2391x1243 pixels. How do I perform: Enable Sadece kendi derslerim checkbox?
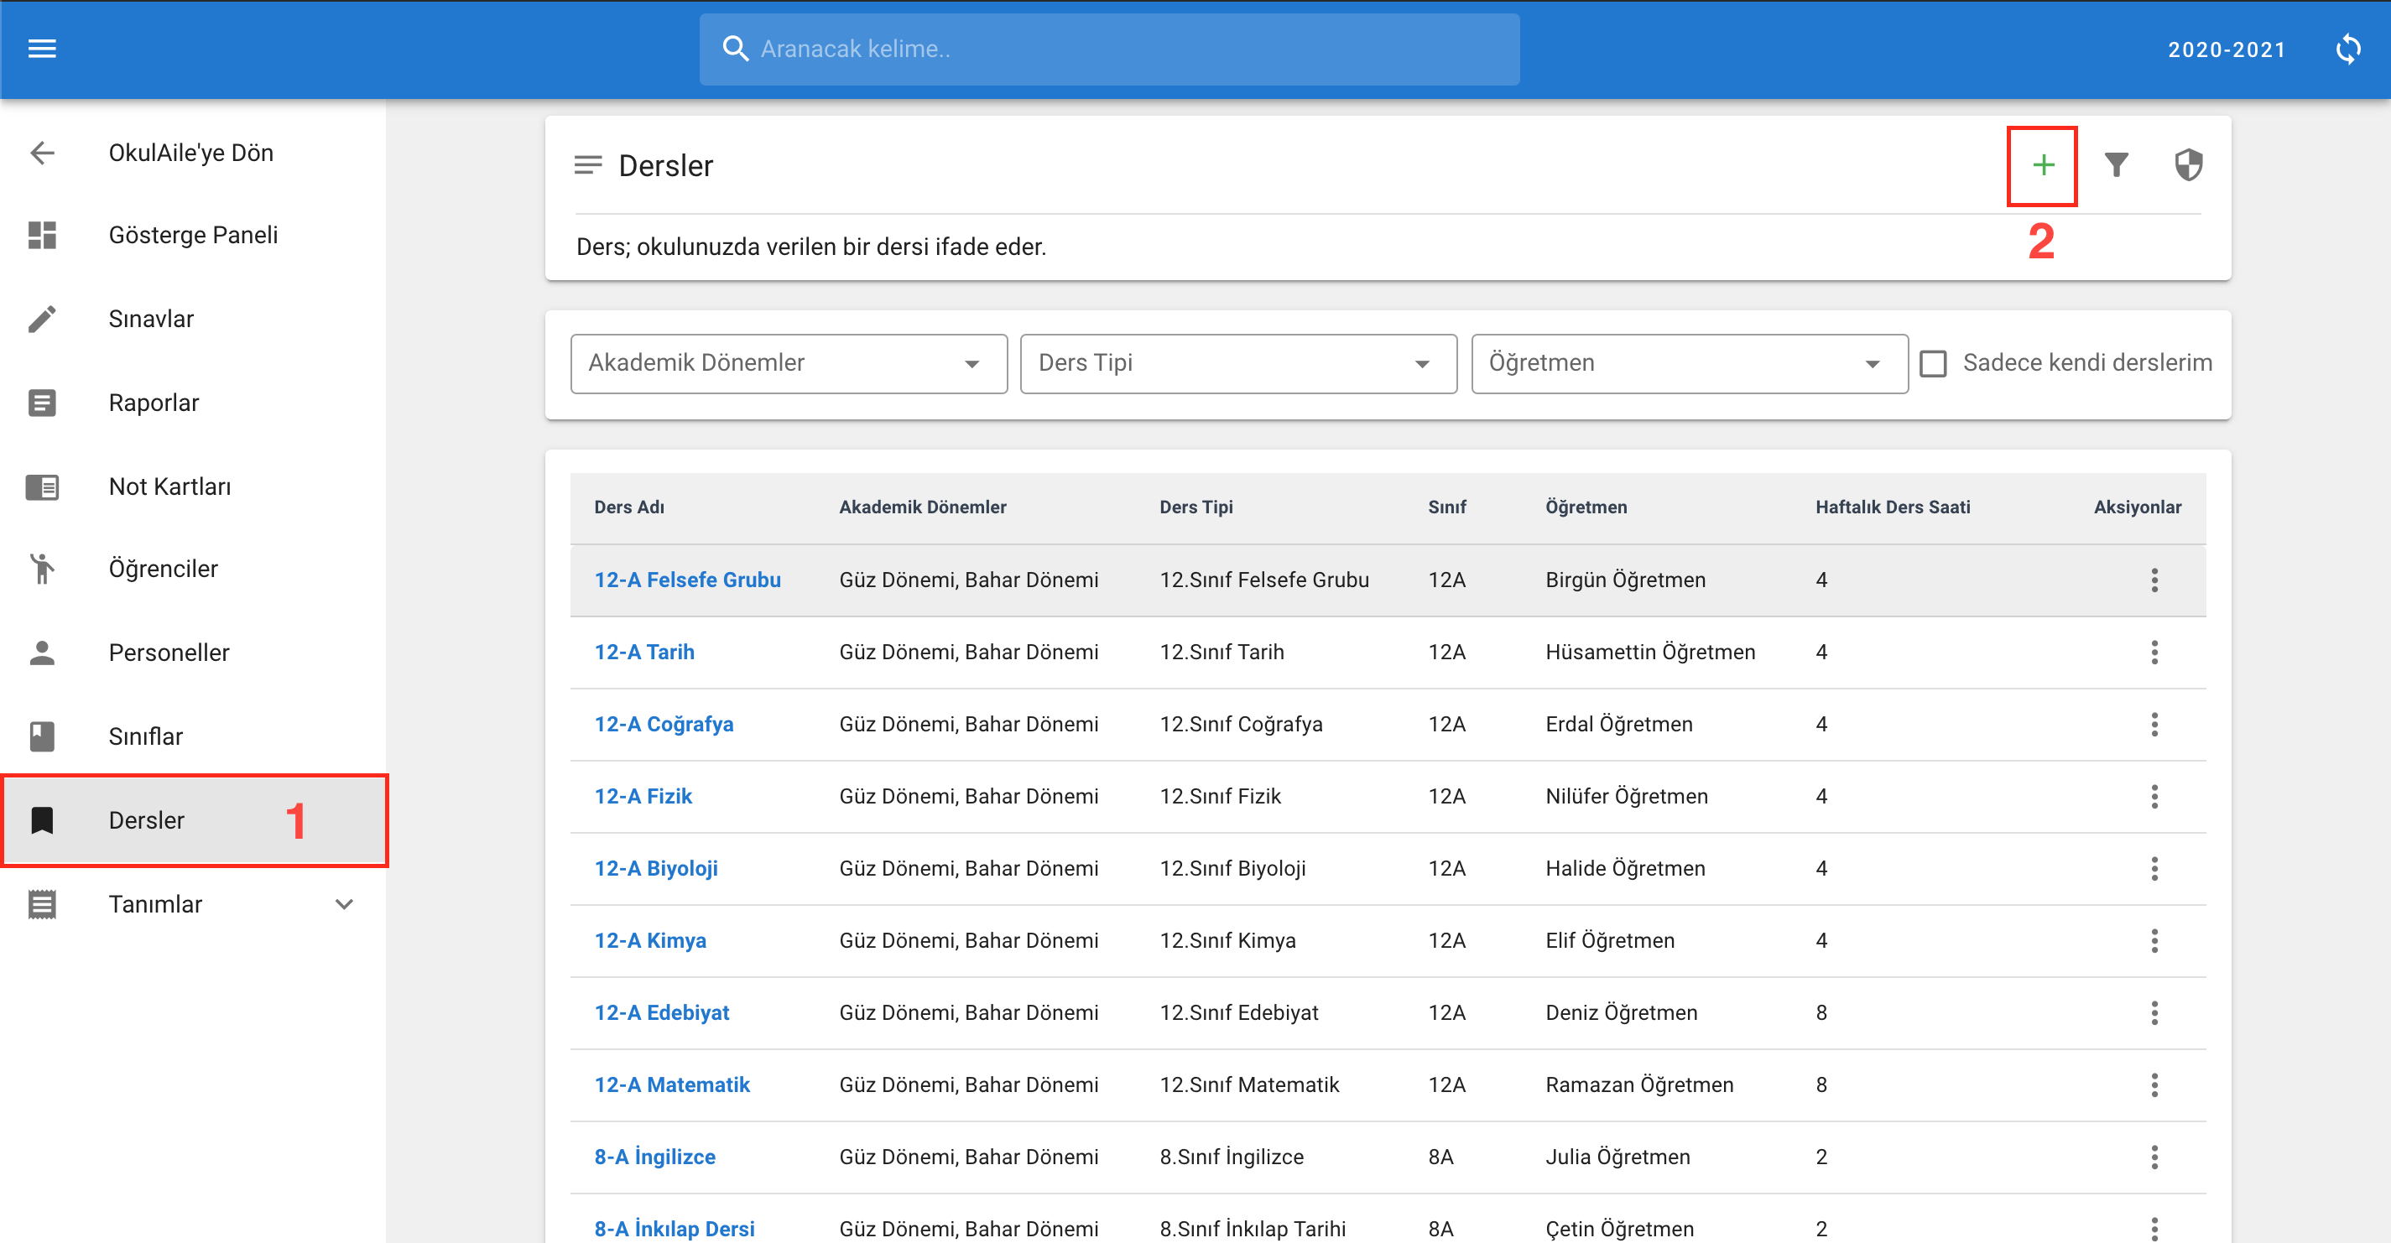(x=1932, y=362)
